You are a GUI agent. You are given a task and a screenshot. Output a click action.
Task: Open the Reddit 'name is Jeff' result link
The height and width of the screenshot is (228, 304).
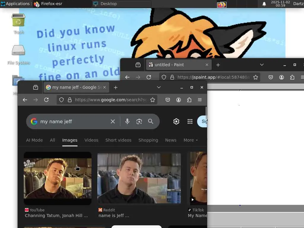coord(114,216)
